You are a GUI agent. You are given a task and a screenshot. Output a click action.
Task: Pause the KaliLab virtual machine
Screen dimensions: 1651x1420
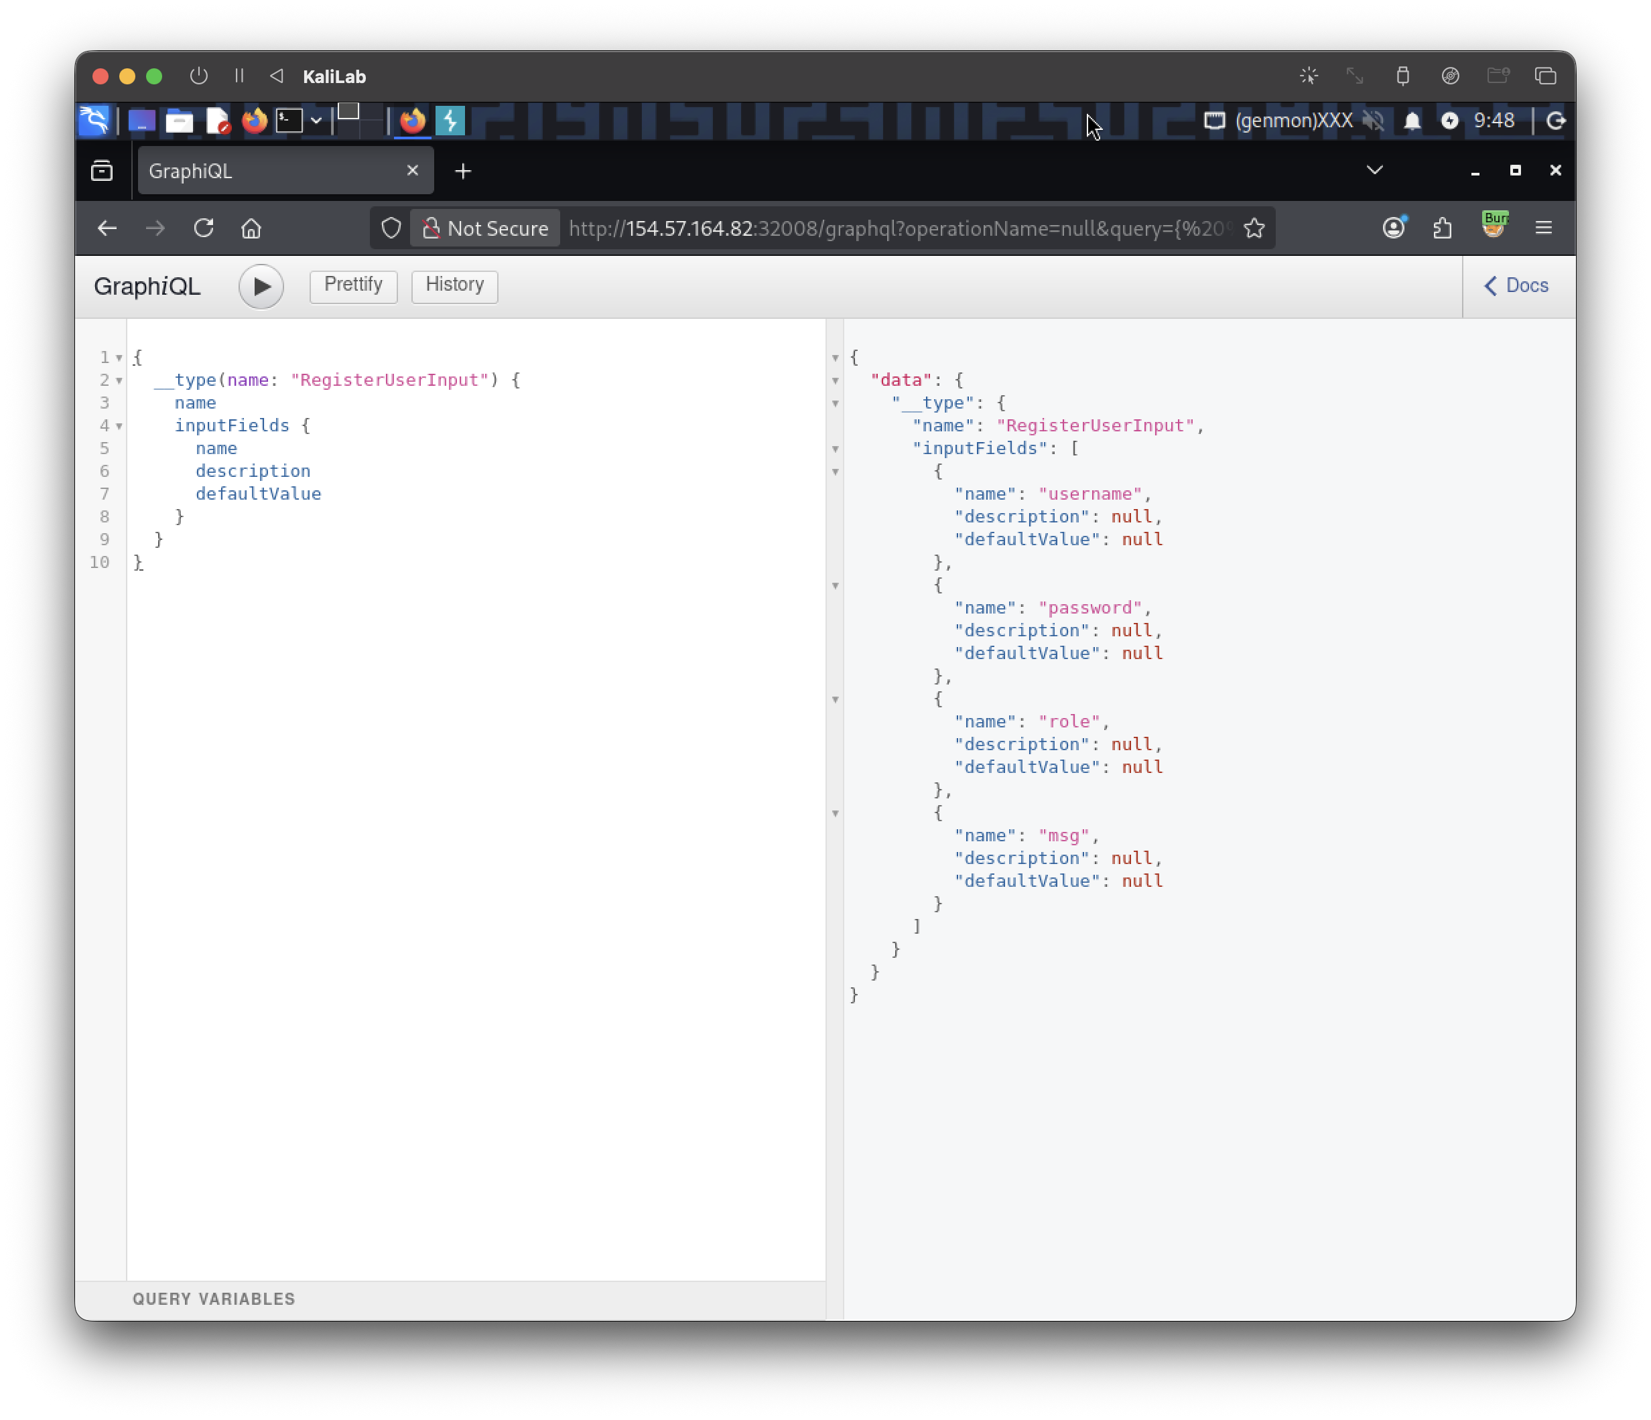coord(239,76)
